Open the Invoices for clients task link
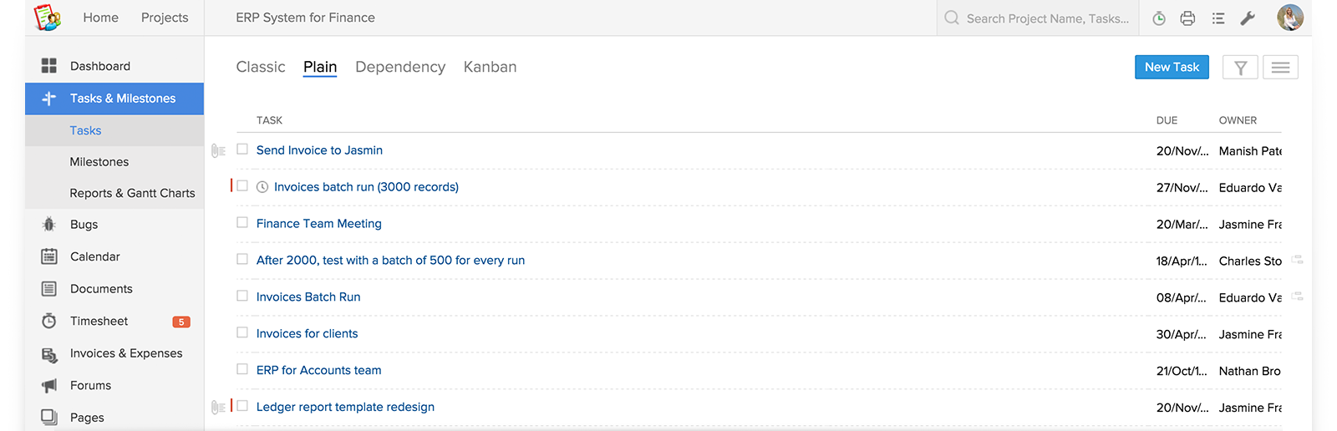This screenshot has height=431, width=1337. click(x=307, y=333)
